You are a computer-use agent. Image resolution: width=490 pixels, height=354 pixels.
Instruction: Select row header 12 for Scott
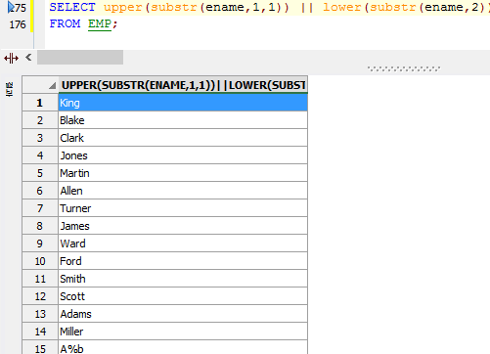pyautogui.click(x=40, y=296)
